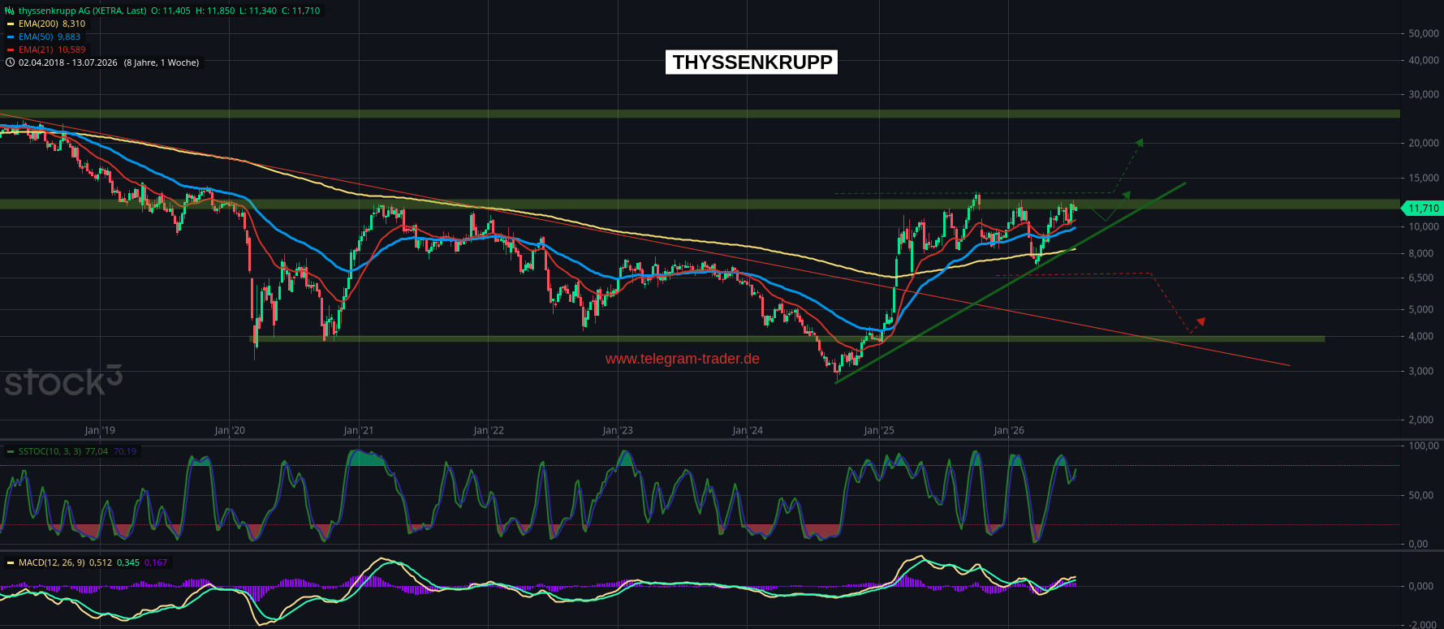Click the candlestick icon beside thyssenkrupp AG
The image size is (1444, 629).
[x=10, y=11]
